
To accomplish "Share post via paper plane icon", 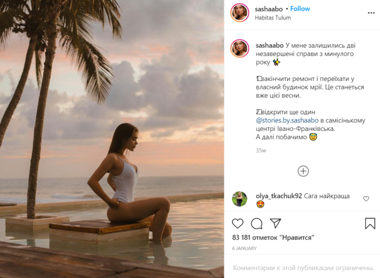I will pos(275,223).
